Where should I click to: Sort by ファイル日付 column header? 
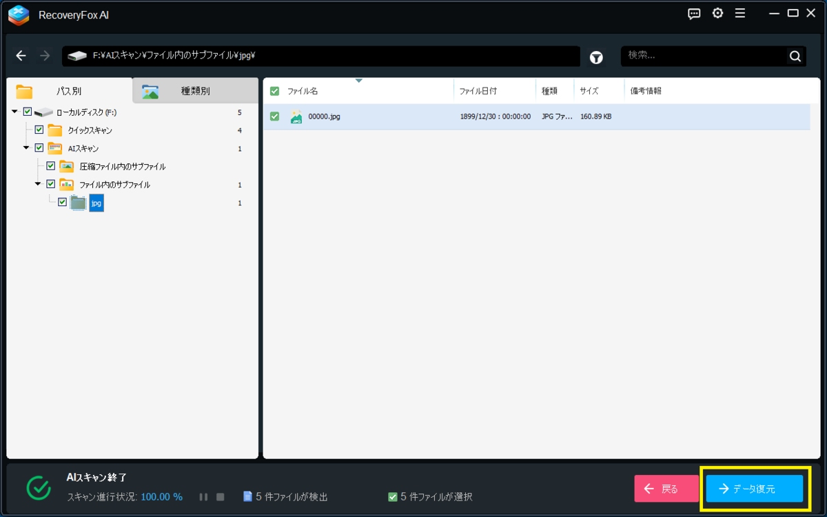click(478, 91)
